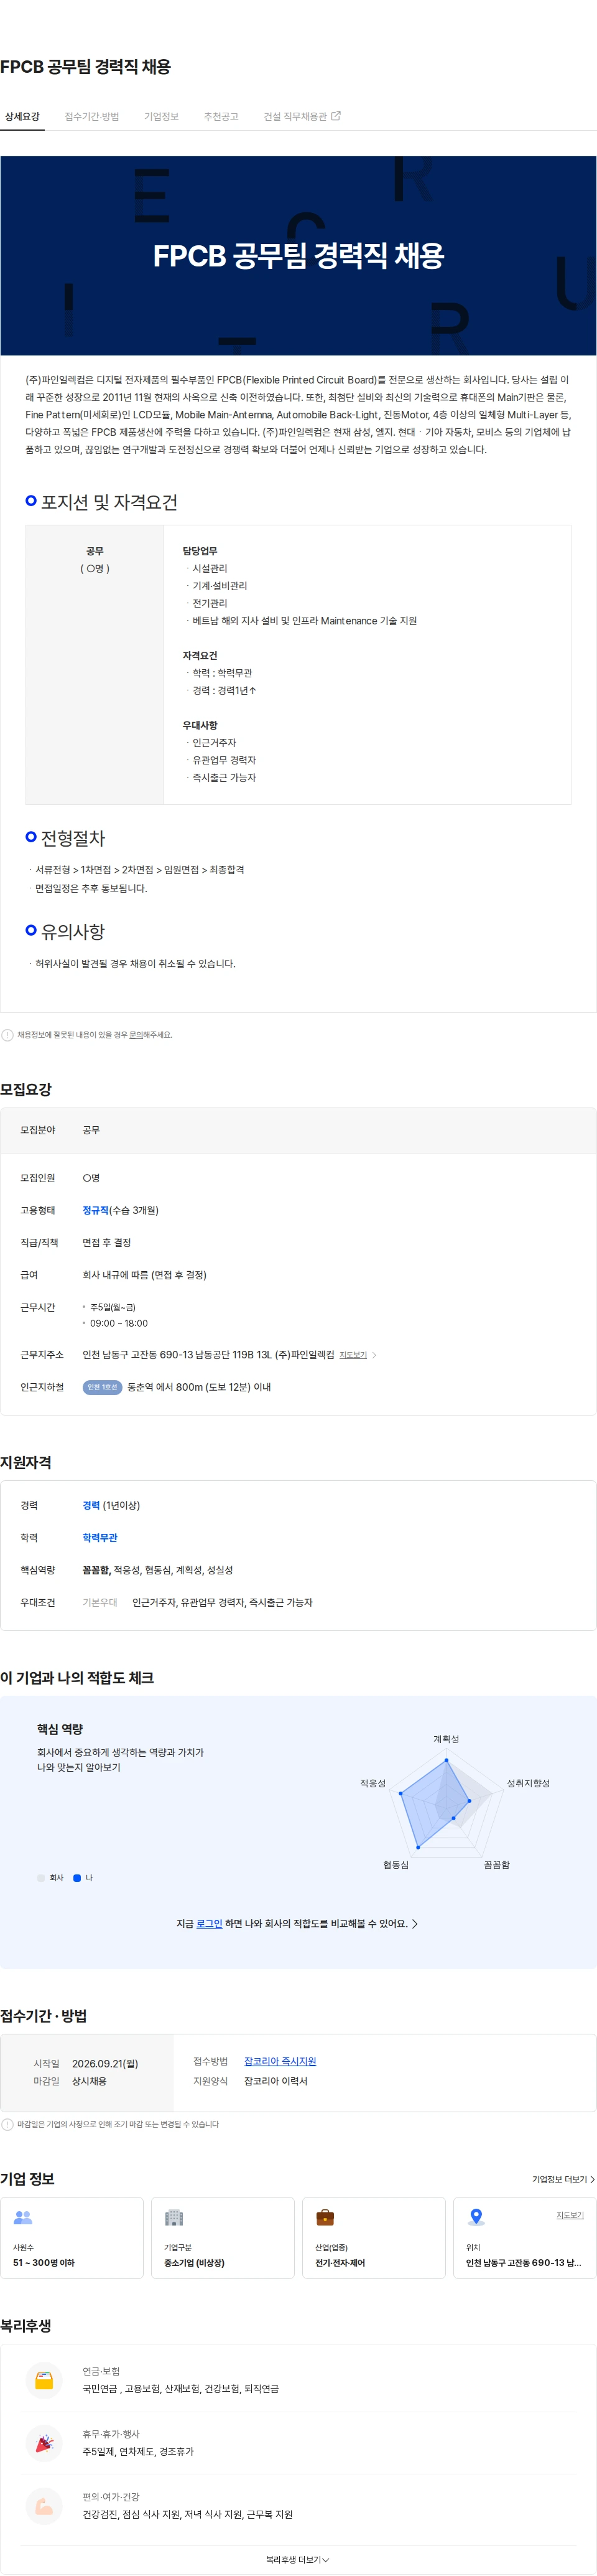The height and width of the screenshot is (2576, 597).
Task: Click 전기·전자·제어 industry text
Action: [340, 2263]
